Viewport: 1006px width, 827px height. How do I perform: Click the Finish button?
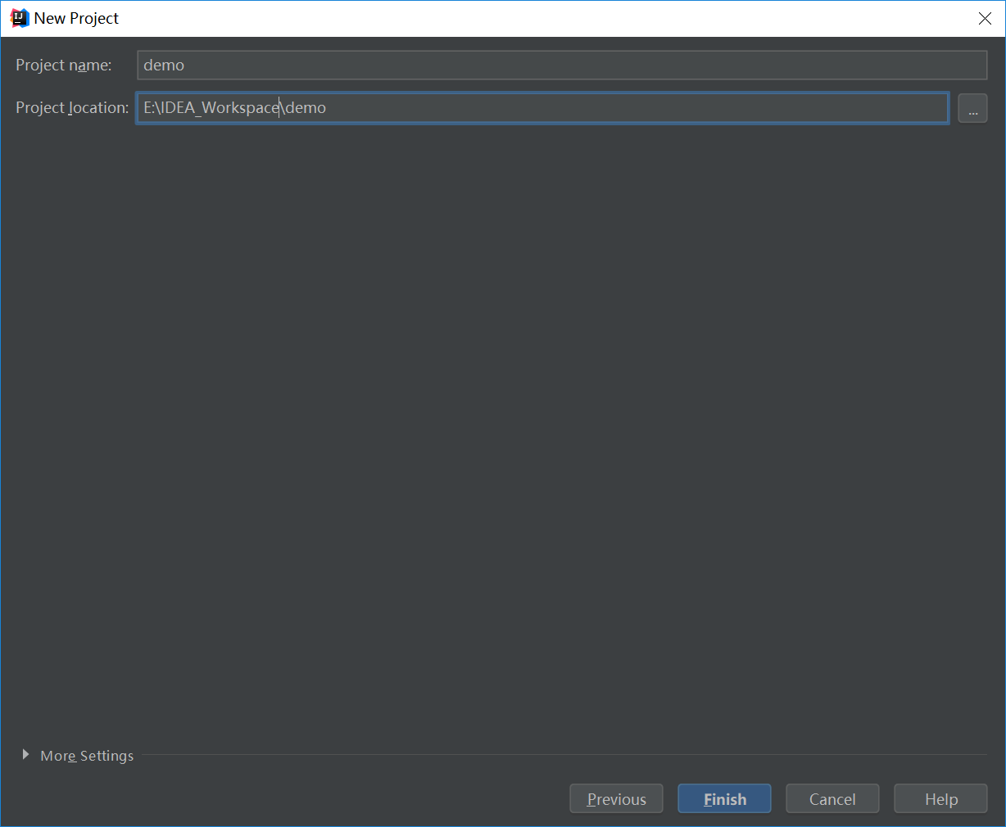click(x=724, y=799)
